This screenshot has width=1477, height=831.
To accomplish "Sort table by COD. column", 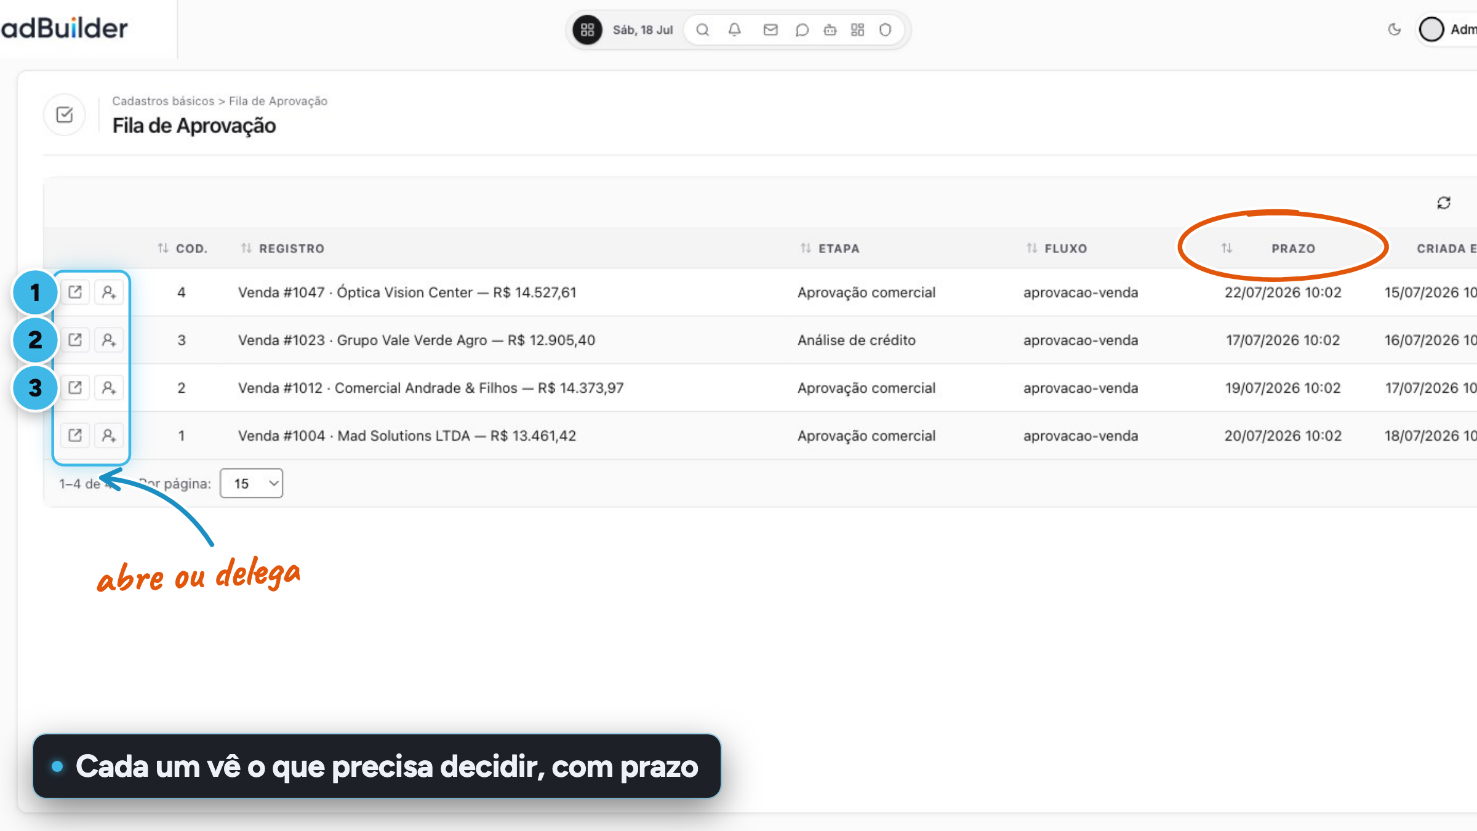I will click(182, 249).
